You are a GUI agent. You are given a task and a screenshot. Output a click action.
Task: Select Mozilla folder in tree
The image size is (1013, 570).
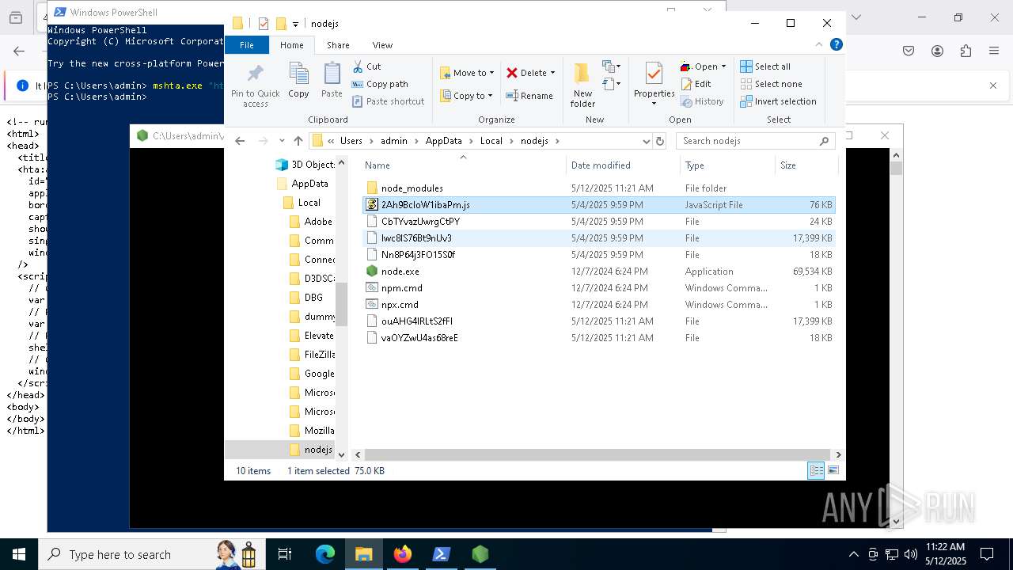[x=312, y=431]
